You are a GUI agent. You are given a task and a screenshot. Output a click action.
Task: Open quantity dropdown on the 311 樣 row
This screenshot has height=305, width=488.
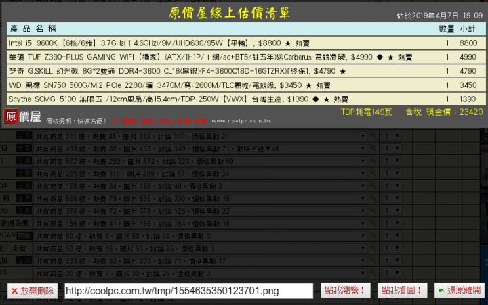[x=392, y=136]
